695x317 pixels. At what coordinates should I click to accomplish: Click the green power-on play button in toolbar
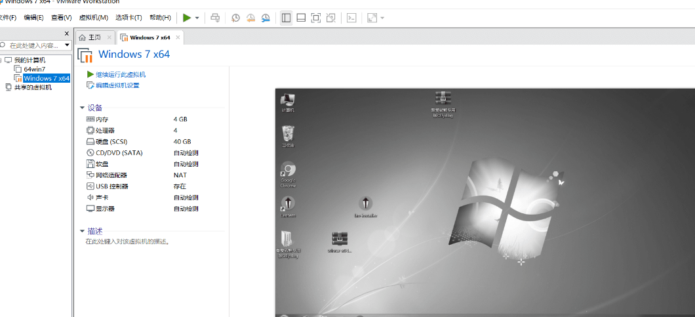tap(187, 18)
